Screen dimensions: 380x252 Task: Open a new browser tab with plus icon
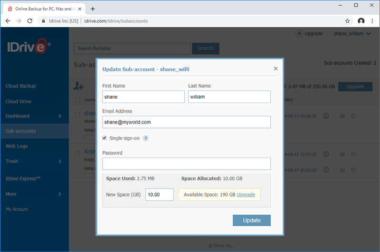click(93, 9)
